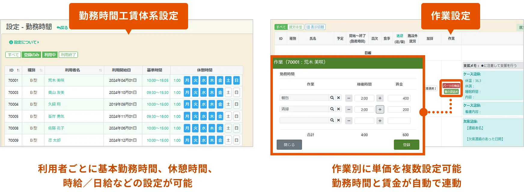Click the 箸の袋詰め task tag
Image resolution: width=524 pixels, height=192 pixels.
coord(451,91)
